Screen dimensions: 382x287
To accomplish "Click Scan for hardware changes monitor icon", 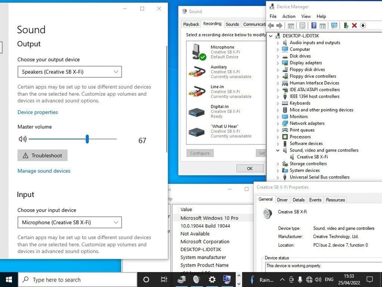I will (334, 25).
